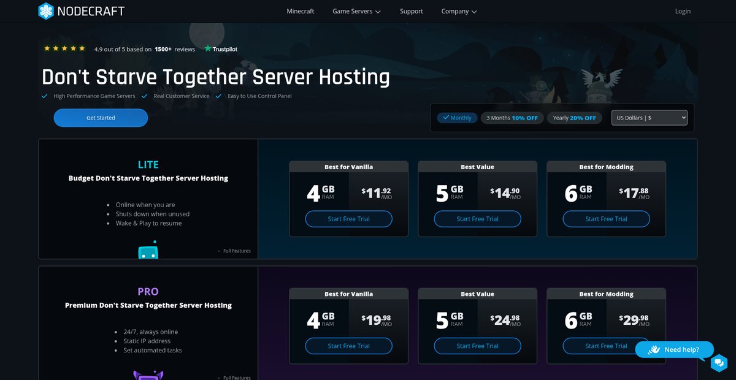This screenshot has height=380, width=736.
Task: Click the $24.98 /MO price
Action: tap(505, 320)
